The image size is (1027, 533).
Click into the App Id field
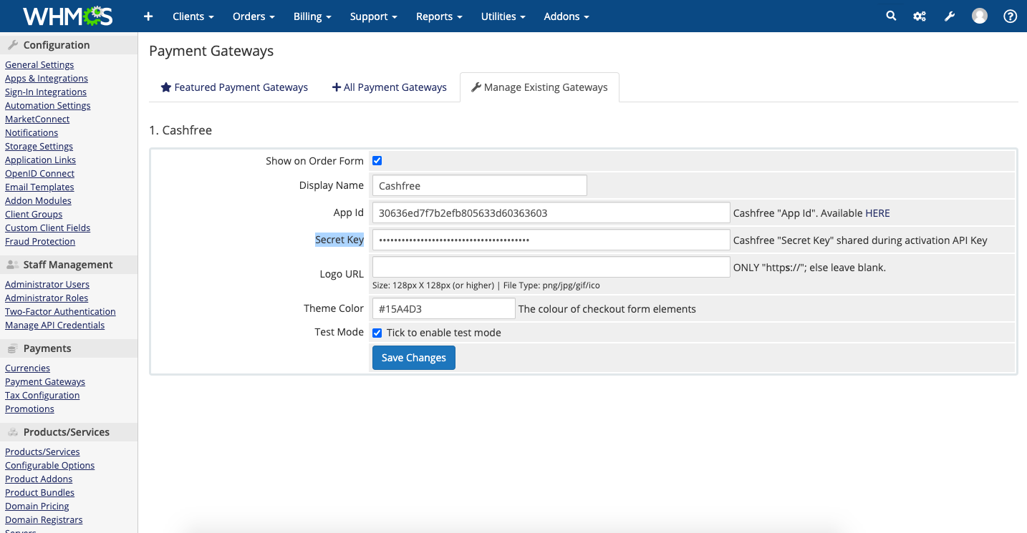tap(551, 212)
